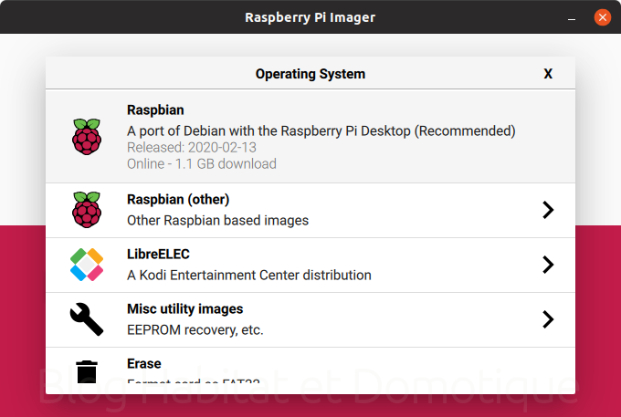Choose the Raspbian (other) label
Screen dimensions: 621x417
[178, 200]
